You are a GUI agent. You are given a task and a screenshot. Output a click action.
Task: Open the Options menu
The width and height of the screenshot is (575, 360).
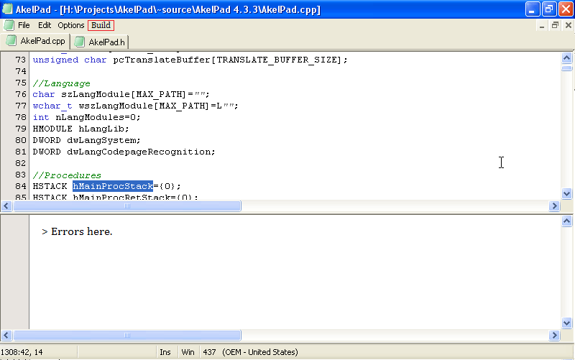coord(70,25)
